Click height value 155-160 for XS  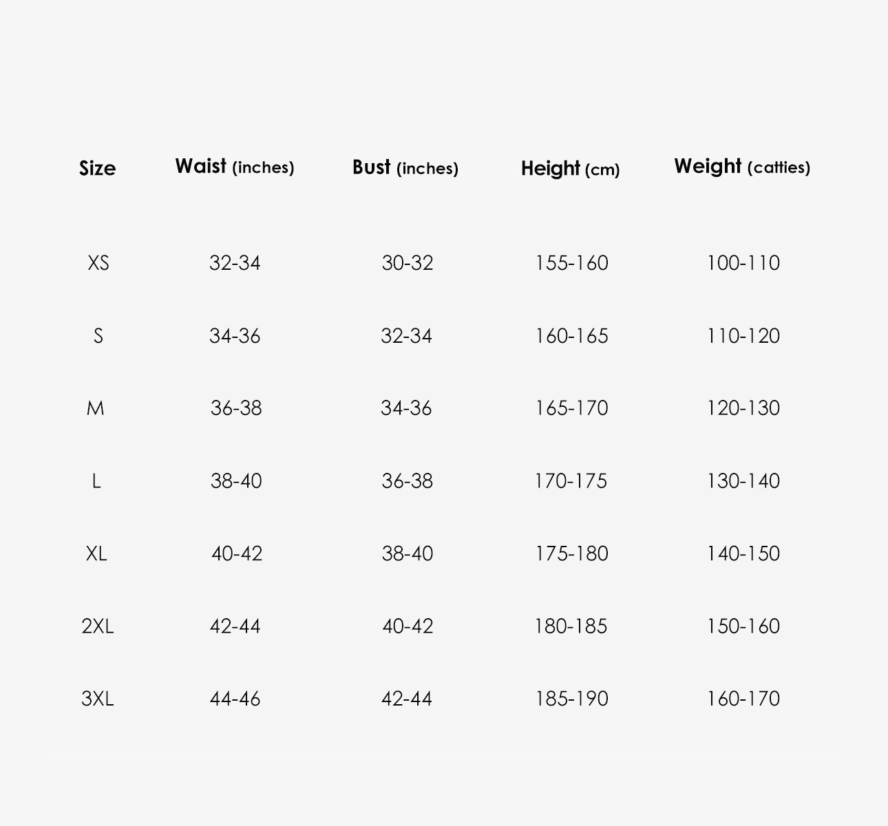click(571, 263)
